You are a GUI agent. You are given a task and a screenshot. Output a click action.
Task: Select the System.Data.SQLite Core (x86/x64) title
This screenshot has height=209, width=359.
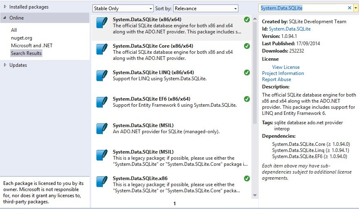[x=153, y=46]
